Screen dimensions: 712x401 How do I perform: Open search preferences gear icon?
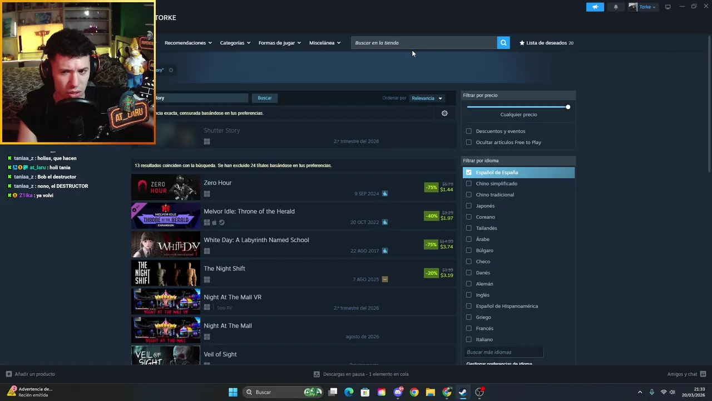pos(444,113)
